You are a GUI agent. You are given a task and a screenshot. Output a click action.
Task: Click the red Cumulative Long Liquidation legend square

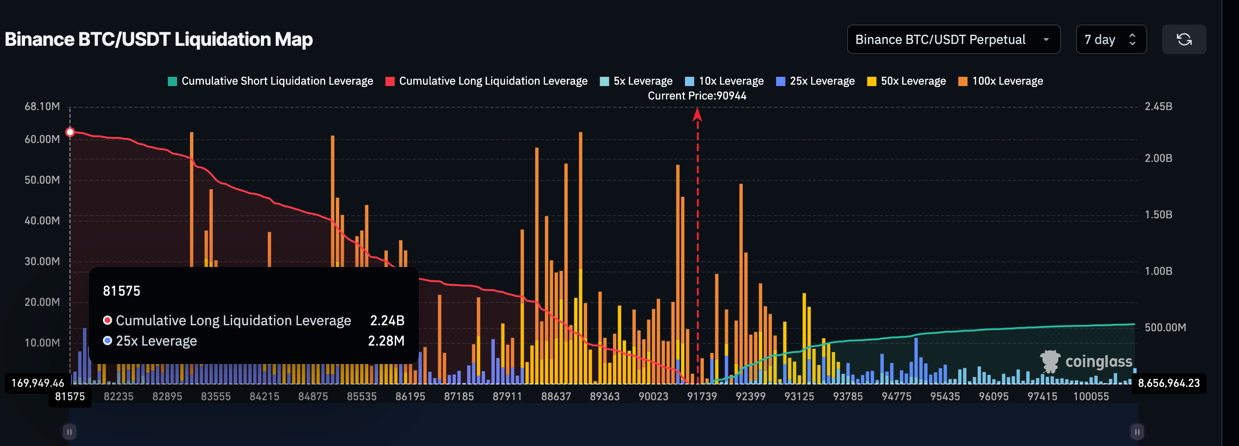[390, 81]
